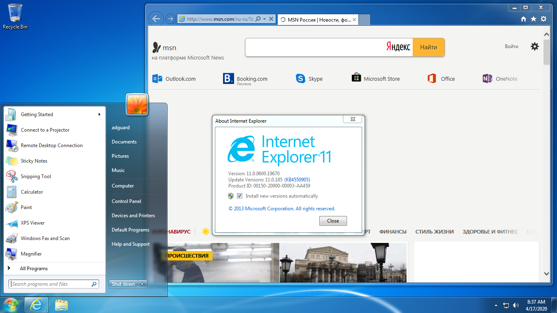Open IE Tools gear icon
The width and height of the screenshot is (557, 313).
pyautogui.click(x=544, y=19)
